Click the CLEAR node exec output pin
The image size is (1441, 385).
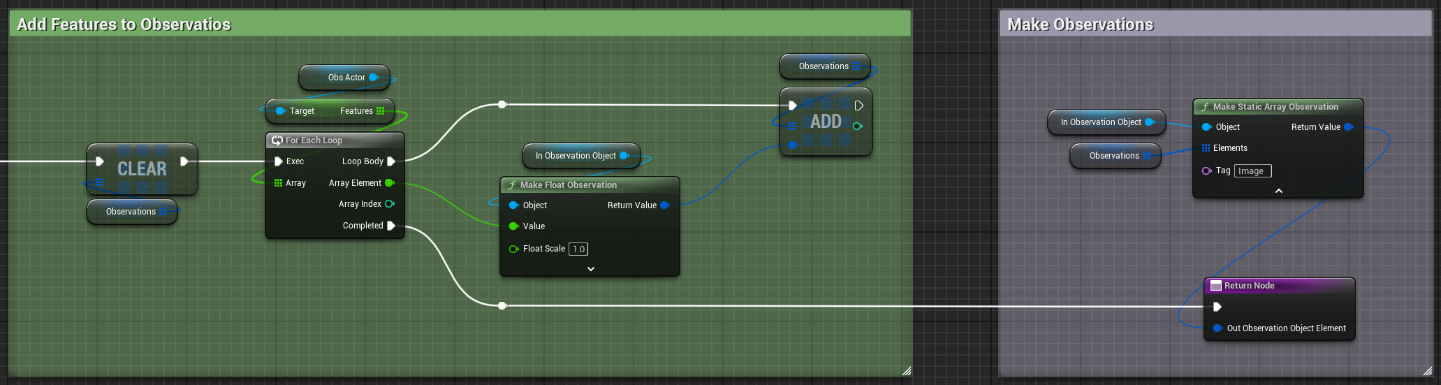tap(184, 161)
